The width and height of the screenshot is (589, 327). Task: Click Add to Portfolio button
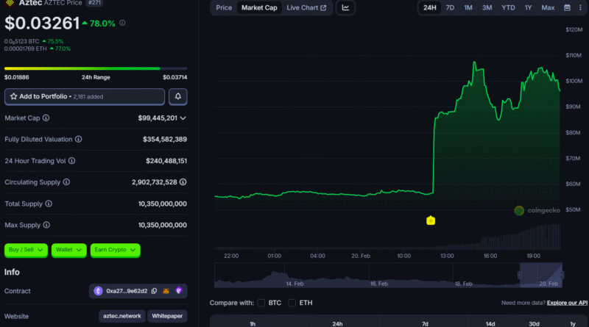pyautogui.click(x=85, y=96)
